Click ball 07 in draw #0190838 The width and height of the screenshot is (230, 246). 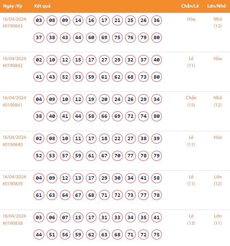tap(65, 218)
